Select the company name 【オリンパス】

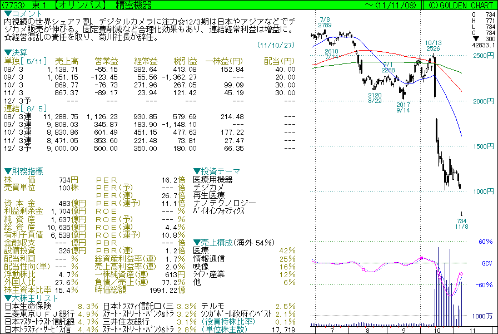click(x=79, y=5)
